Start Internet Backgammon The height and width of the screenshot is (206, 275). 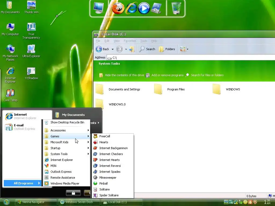pos(113,148)
